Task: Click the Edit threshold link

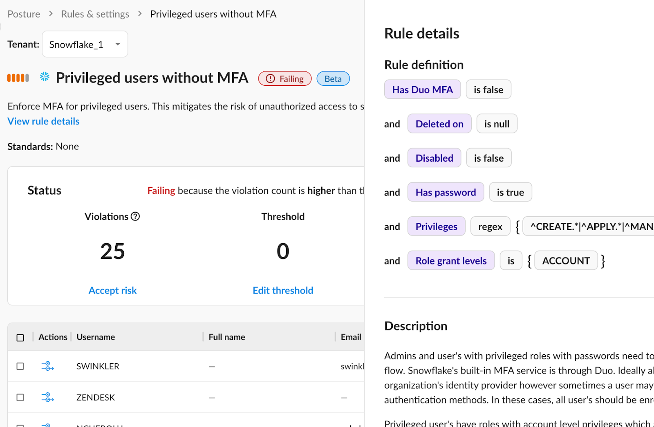Action: [283, 290]
